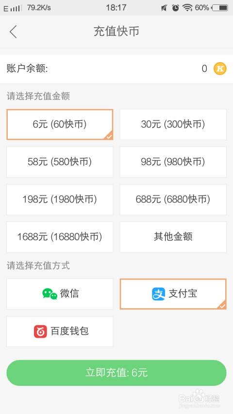Open the 其他金额 custom amount option
The height and width of the screenshot is (414, 233).
click(173, 237)
